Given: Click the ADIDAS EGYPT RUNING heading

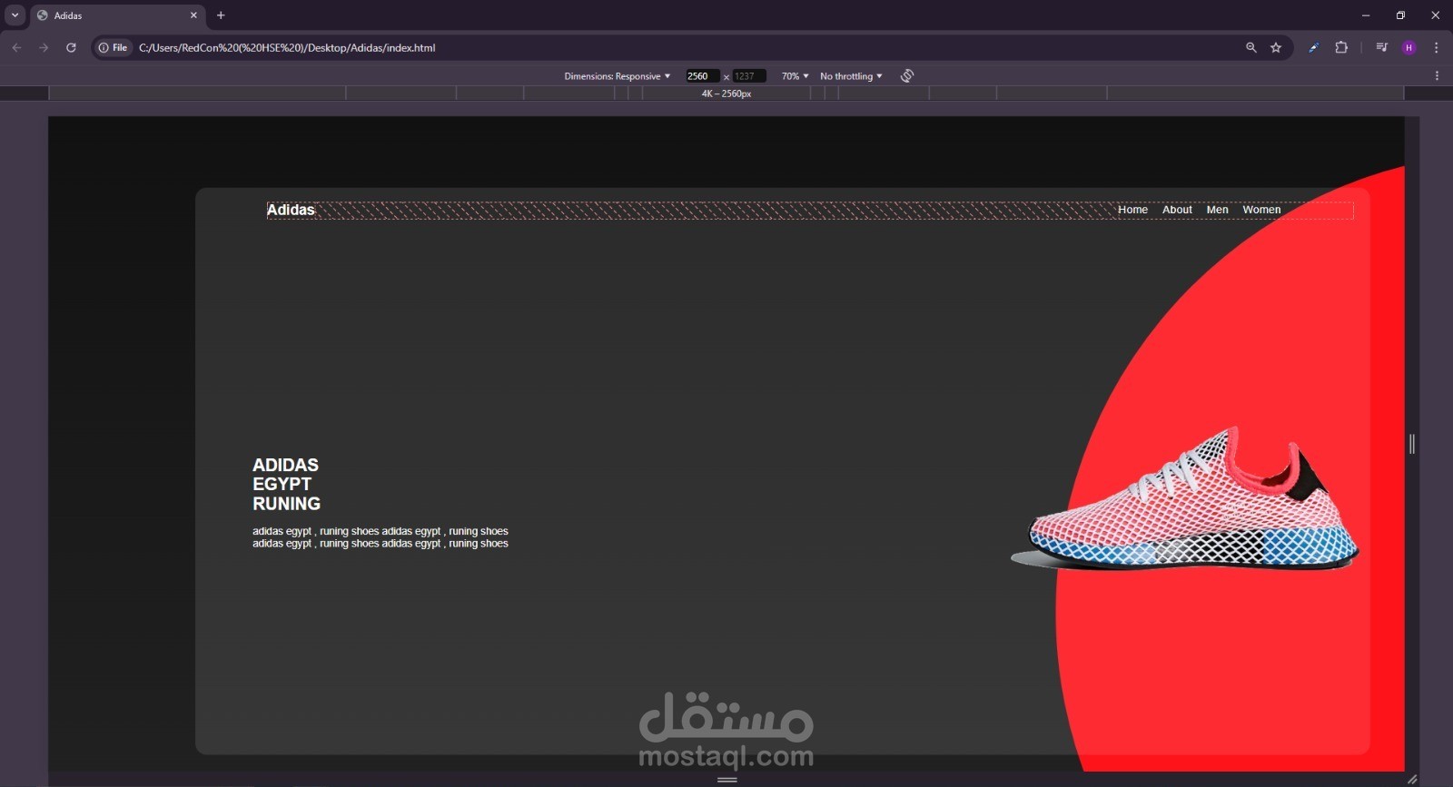Looking at the screenshot, I should (x=286, y=484).
